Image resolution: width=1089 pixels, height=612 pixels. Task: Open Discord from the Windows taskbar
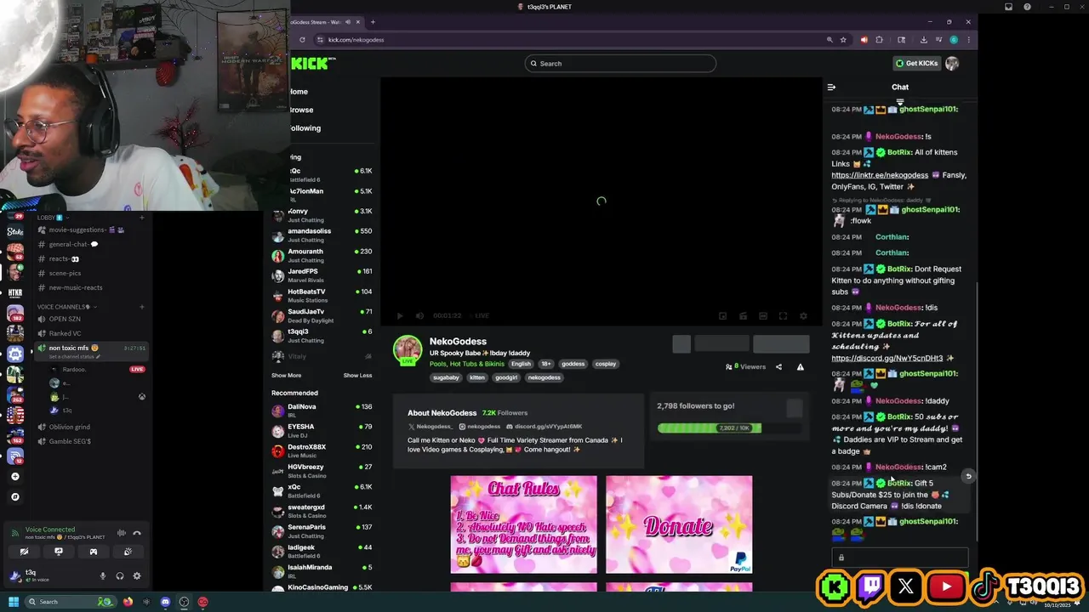pyautogui.click(x=166, y=602)
